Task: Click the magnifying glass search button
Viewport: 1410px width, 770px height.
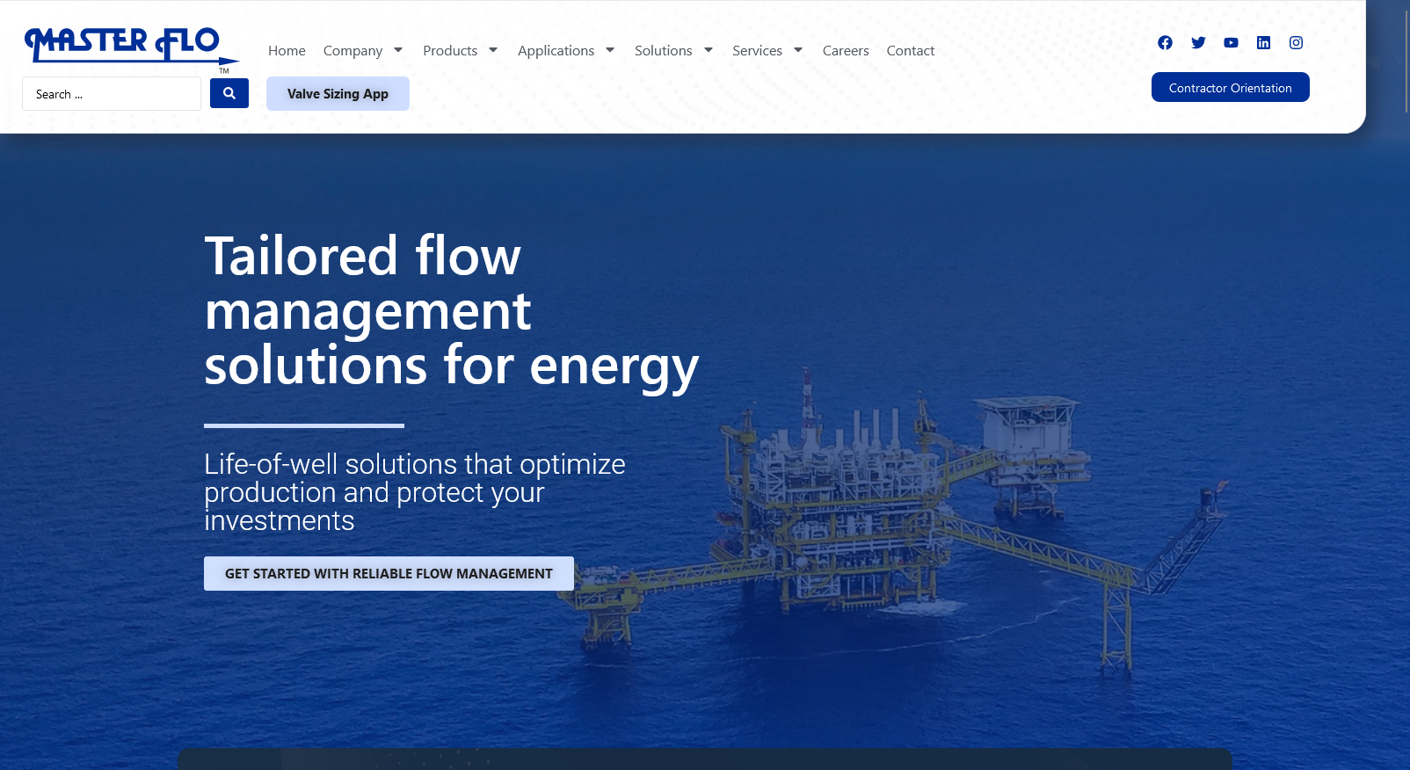Action: tap(229, 93)
